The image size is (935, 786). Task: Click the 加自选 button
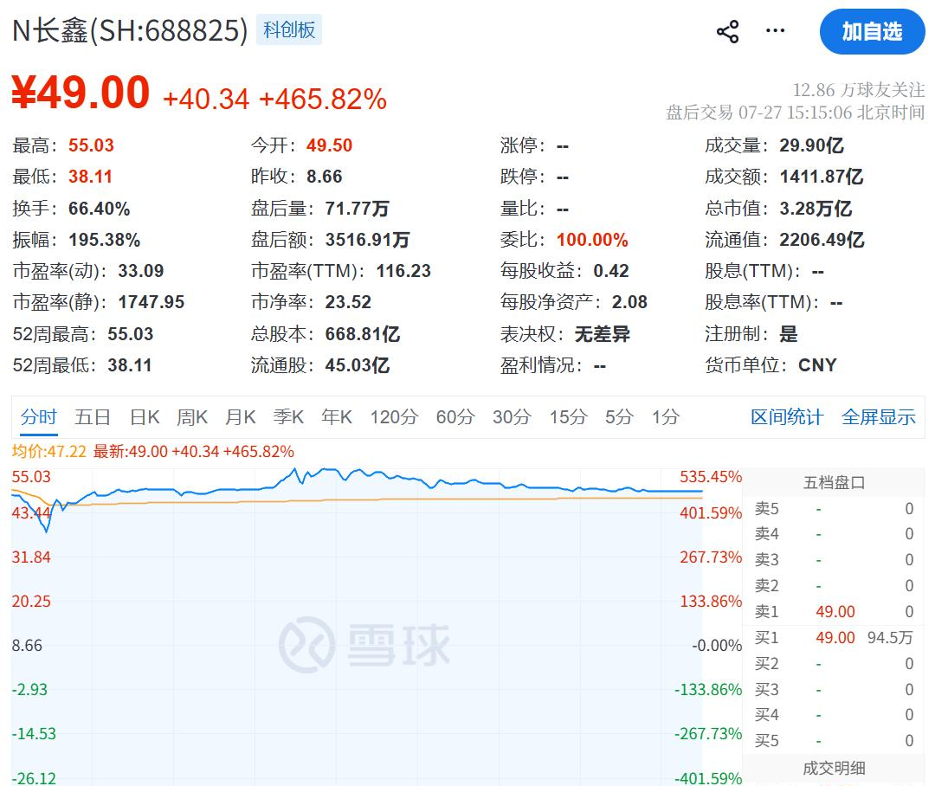click(872, 32)
